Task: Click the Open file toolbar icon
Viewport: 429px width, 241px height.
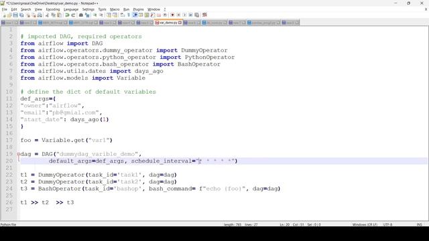Action: coord(9,15)
